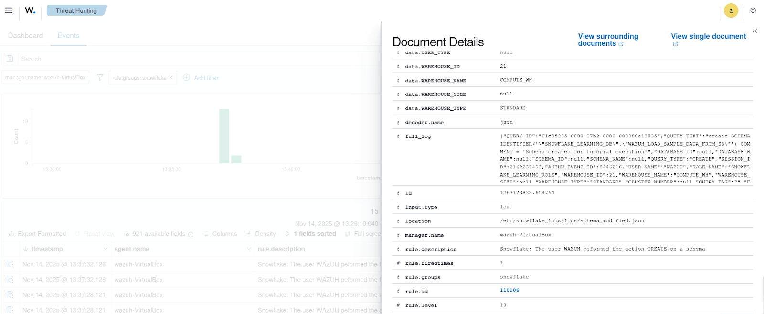
Task: Click the Add filter plus icon
Action: click(x=186, y=77)
